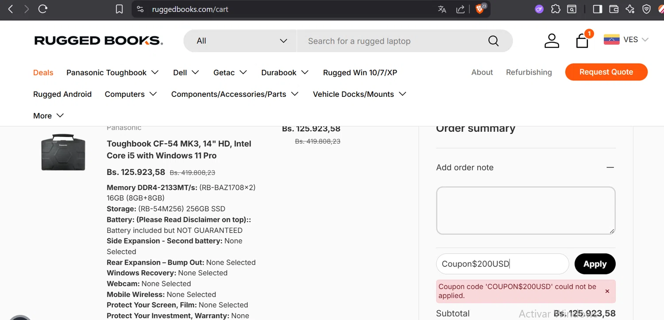
Task: Click into the order note text area
Action: point(525,210)
